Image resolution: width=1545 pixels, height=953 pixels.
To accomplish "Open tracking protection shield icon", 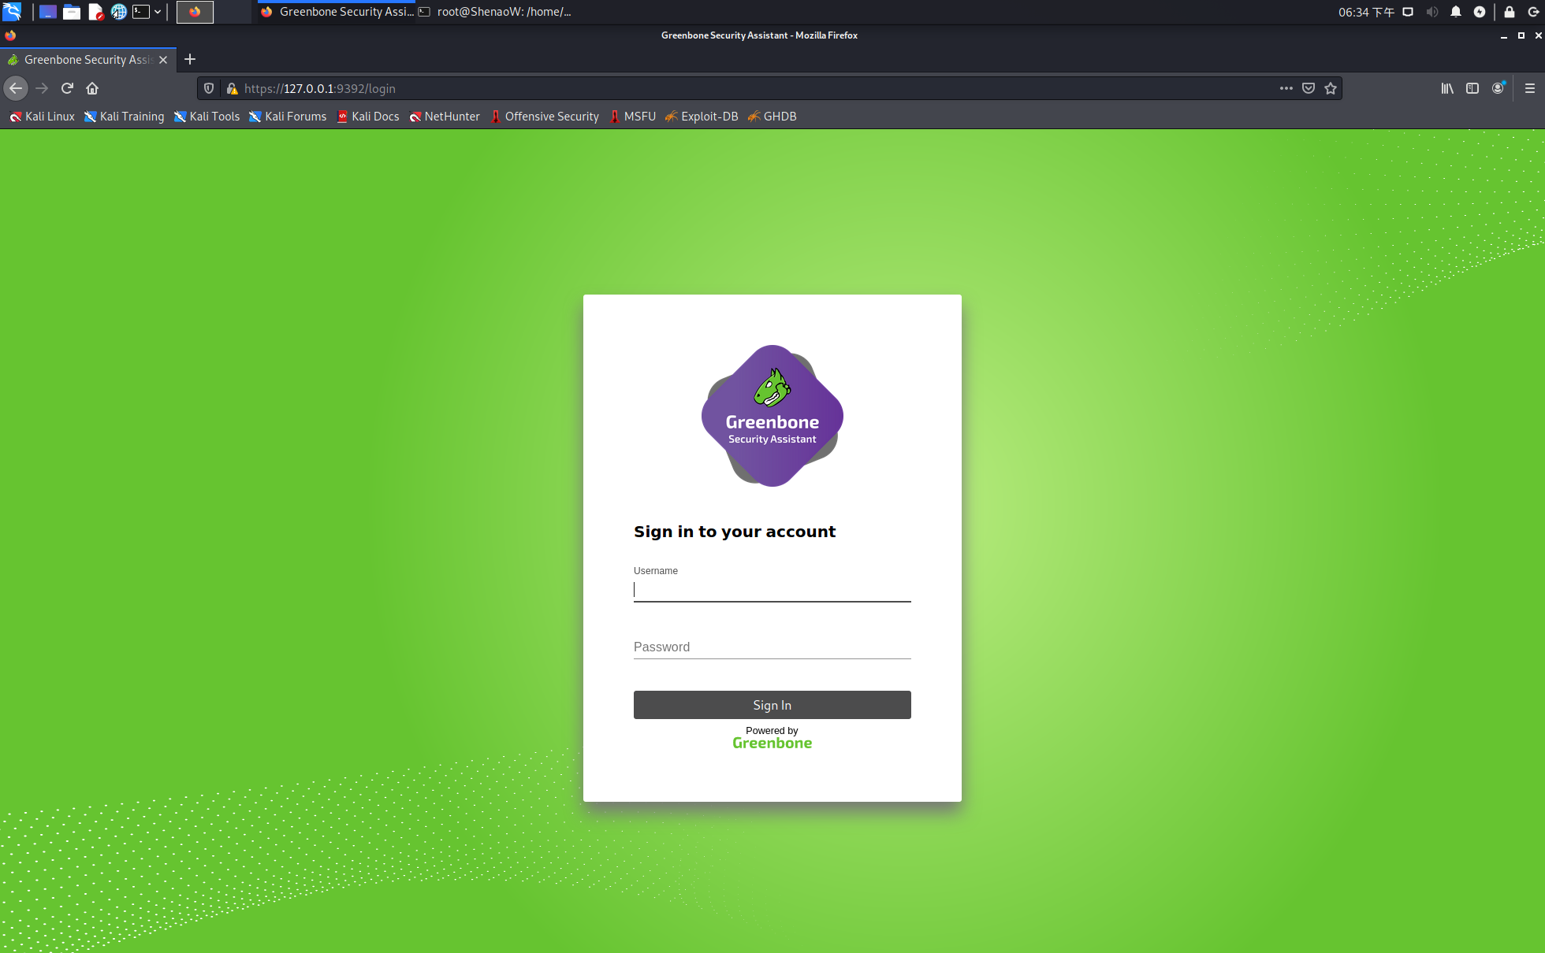I will pyautogui.click(x=209, y=88).
